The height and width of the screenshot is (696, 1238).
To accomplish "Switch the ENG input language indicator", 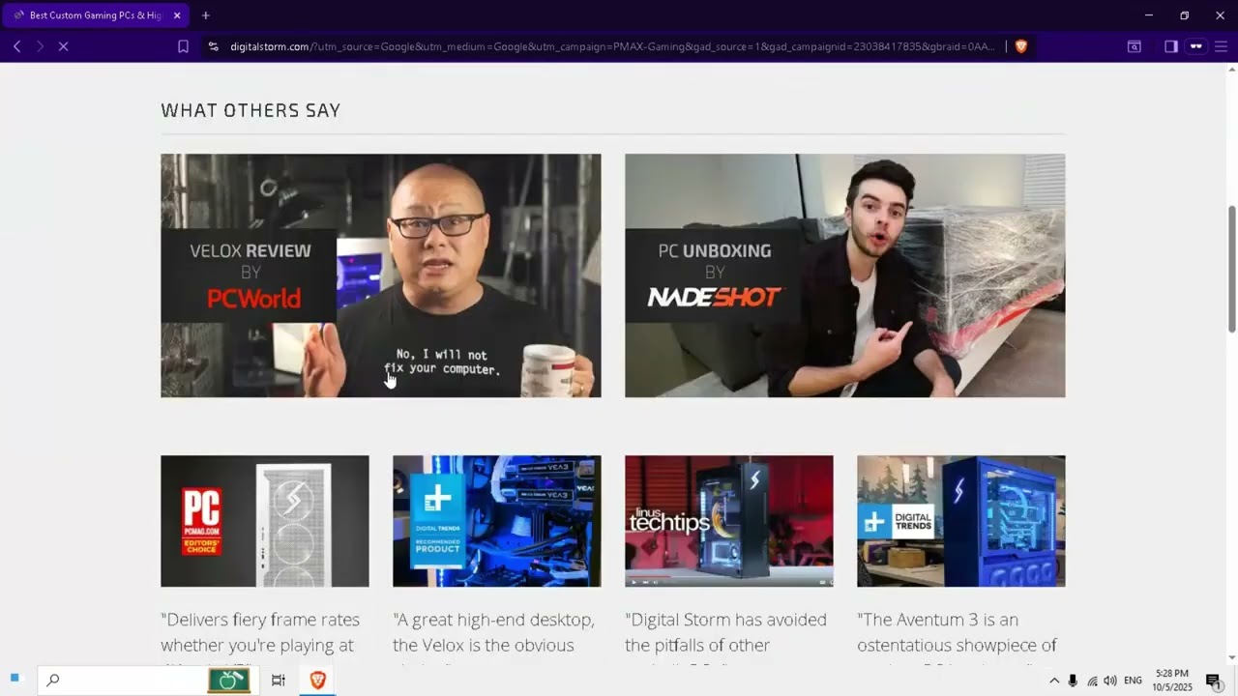I will click(1133, 681).
